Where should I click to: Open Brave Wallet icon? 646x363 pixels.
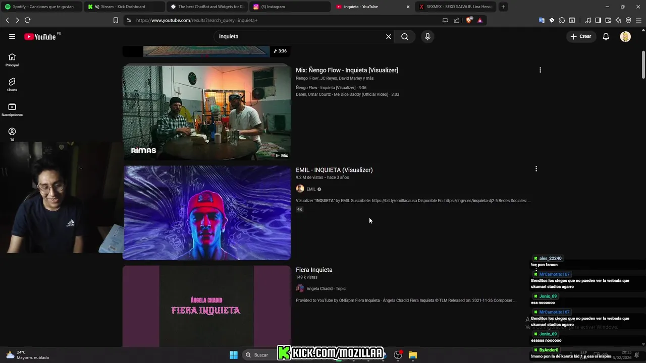(x=608, y=20)
